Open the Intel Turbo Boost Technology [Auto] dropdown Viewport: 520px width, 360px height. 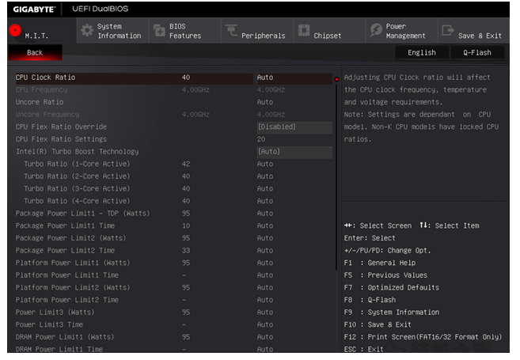[x=294, y=152]
